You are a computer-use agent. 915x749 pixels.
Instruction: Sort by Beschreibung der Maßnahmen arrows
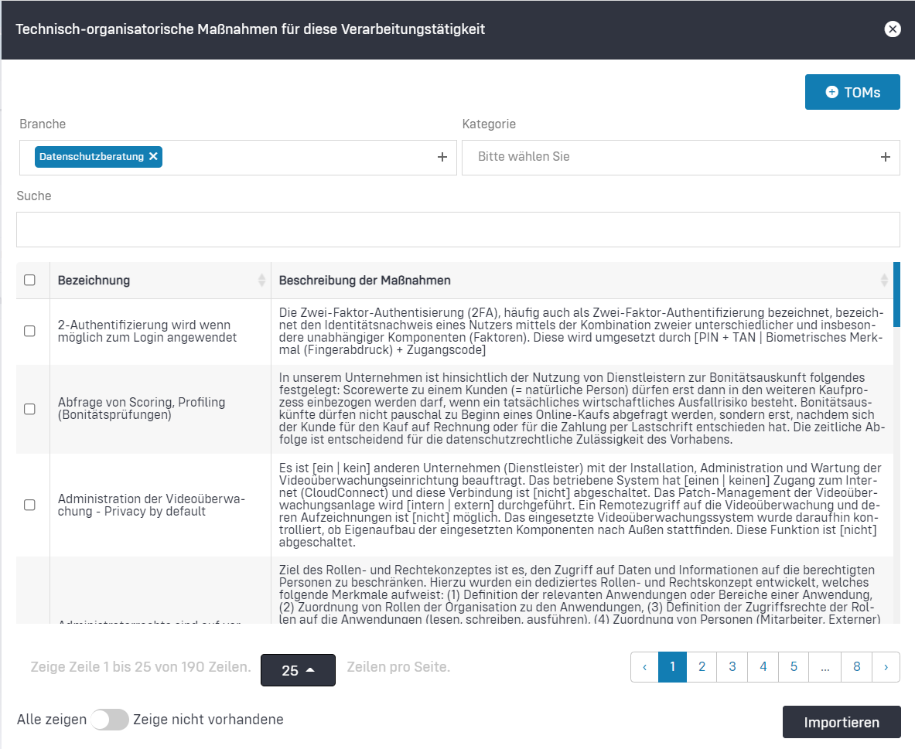tap(884, 281)
